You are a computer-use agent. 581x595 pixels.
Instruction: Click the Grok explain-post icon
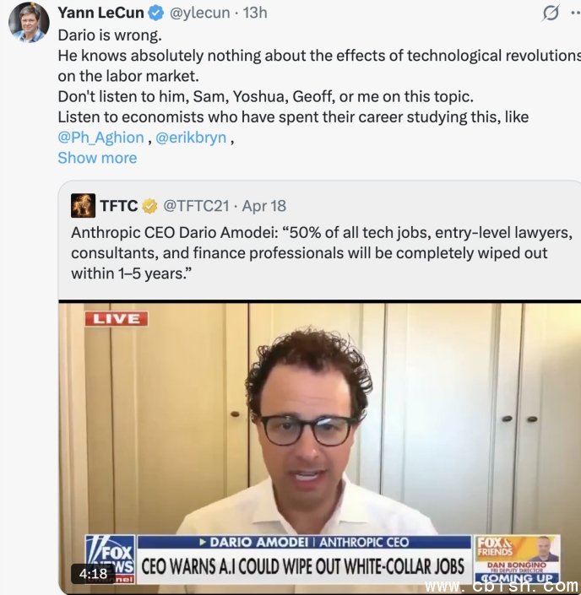tap(551, 13)
